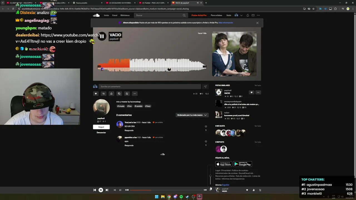The image size is (356, 200).
Task: Open the Inicio page
Action: (107, 15)
